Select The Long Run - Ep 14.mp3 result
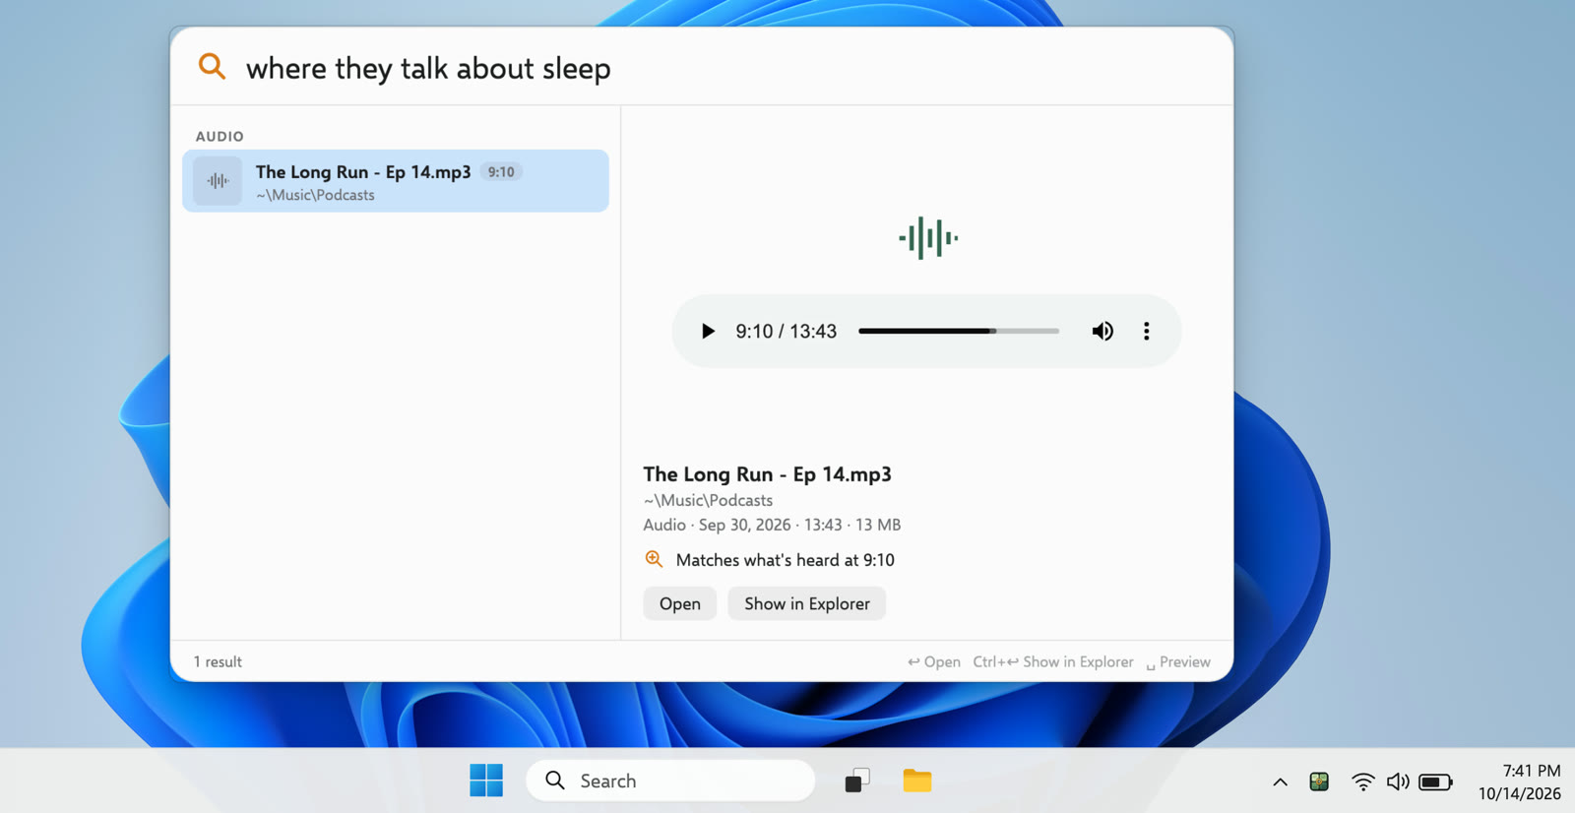Screen dimensions: 1575x813 coord(396,181)
